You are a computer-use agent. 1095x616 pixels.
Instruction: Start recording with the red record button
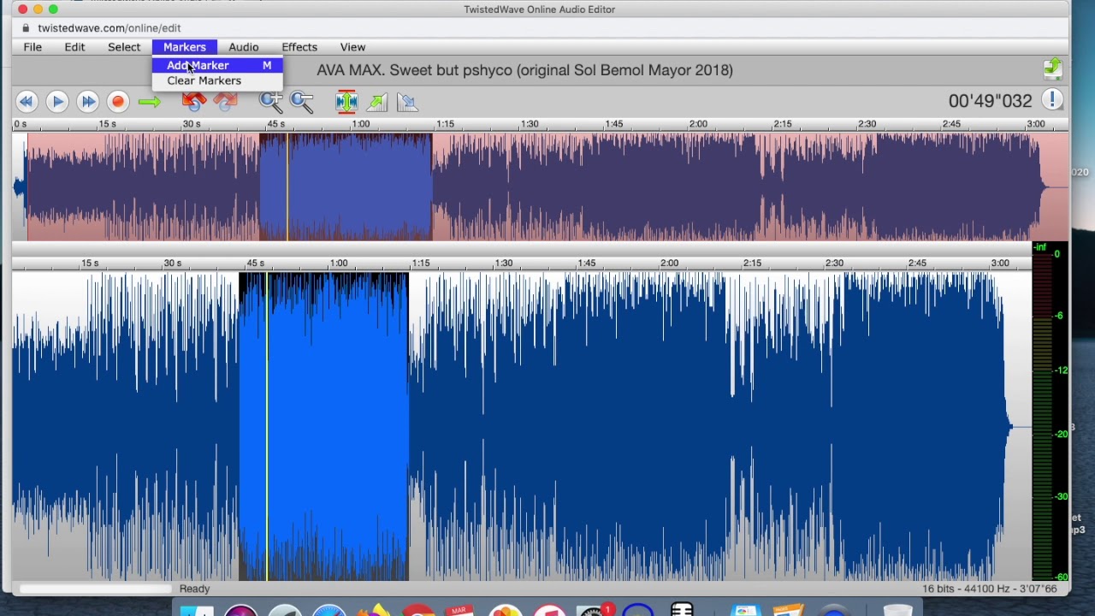[x=118, y=102]
